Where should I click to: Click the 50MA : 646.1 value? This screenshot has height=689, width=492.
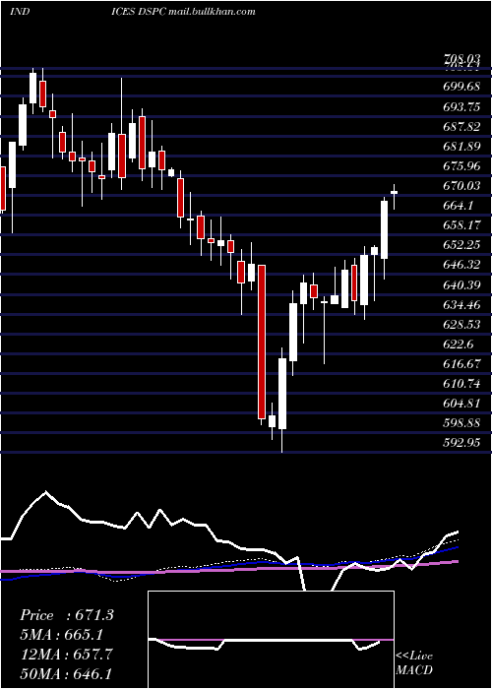67,674
